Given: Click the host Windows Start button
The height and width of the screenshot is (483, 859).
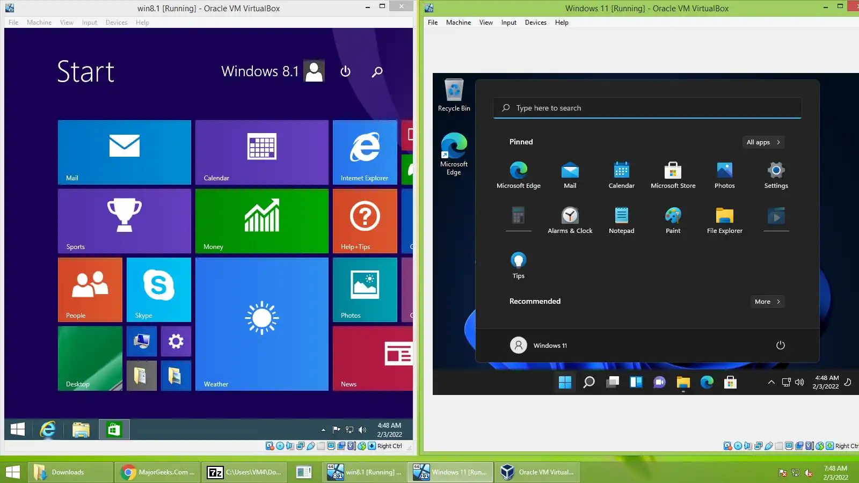Looking at the screenshot, I should (x=13, y=472).
